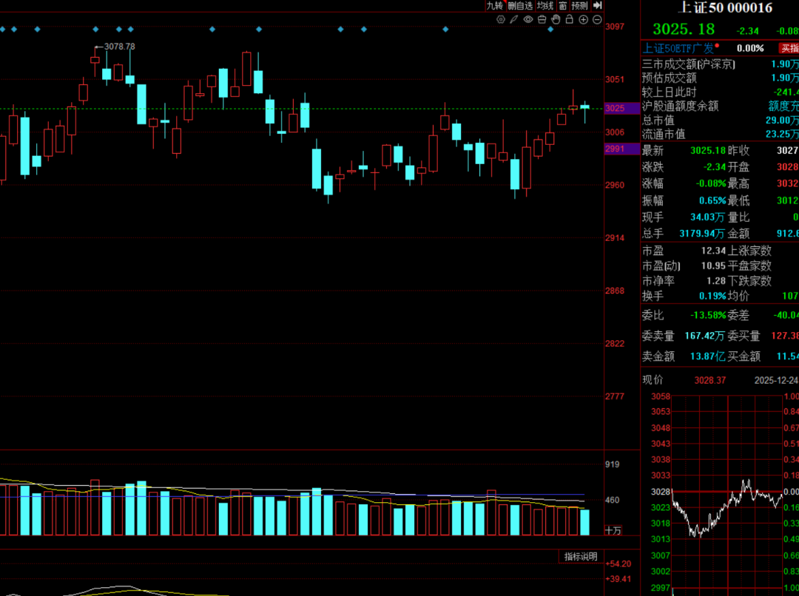Zoom in with the plus icon
The height and width of the screenshot is (596, 799).
tap(583, 19)
